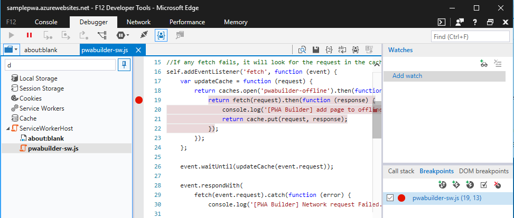Click the Disconnect debugger plug icon
The width and height of the screenshot is (514, 218).
tap(144, 35)
